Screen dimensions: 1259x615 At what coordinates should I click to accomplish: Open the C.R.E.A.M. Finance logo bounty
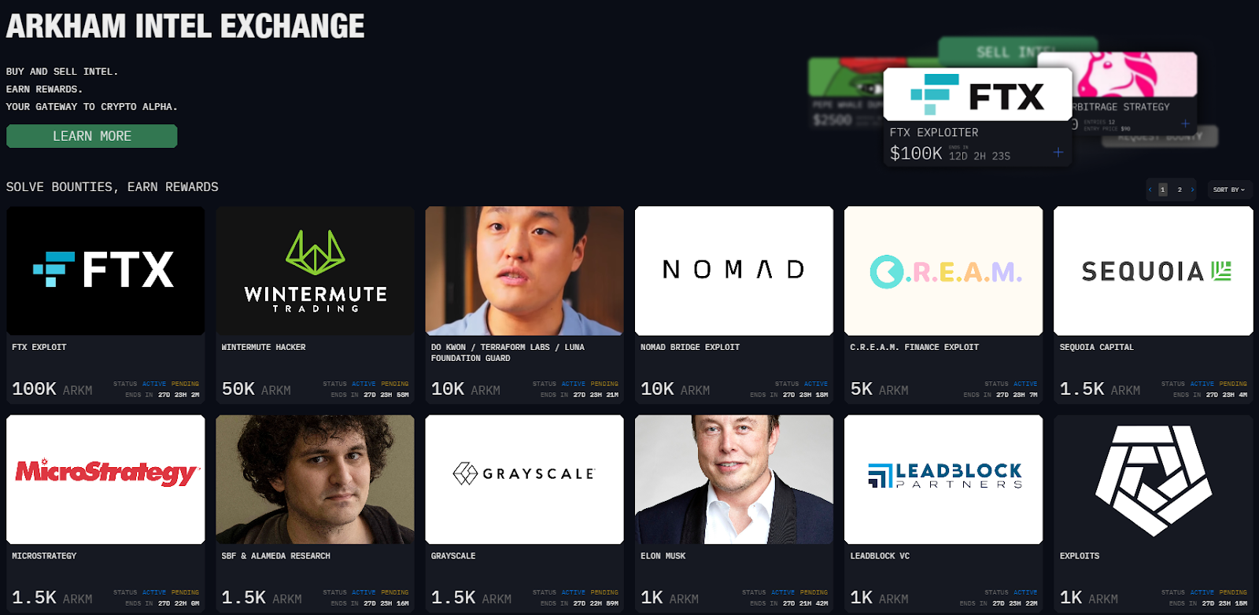[x=943, y=271]
